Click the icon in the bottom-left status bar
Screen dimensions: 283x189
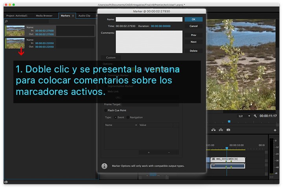pos(6,182)
